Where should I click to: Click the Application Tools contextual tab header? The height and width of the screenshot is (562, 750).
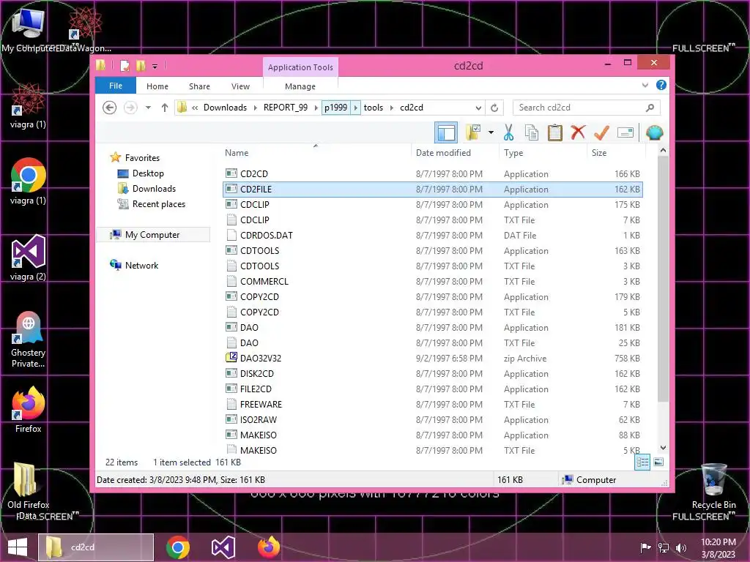tap(300, 67)
